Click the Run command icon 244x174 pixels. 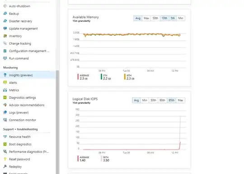(x=5, y=58)
